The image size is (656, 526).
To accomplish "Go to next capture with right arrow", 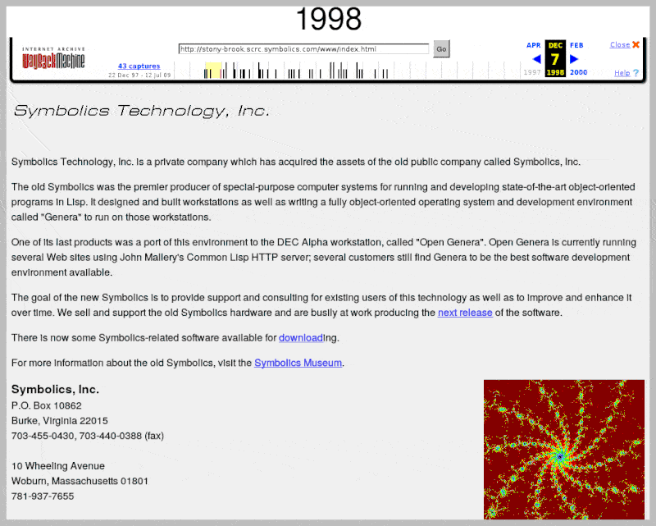I will [574, 59].
